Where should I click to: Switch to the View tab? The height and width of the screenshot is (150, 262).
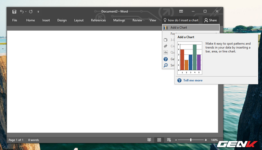click(x=153, y=20)
